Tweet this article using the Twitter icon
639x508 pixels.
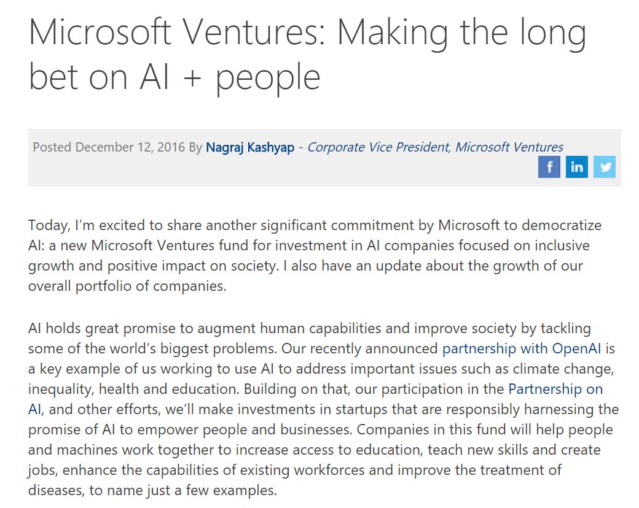[605, 167]
